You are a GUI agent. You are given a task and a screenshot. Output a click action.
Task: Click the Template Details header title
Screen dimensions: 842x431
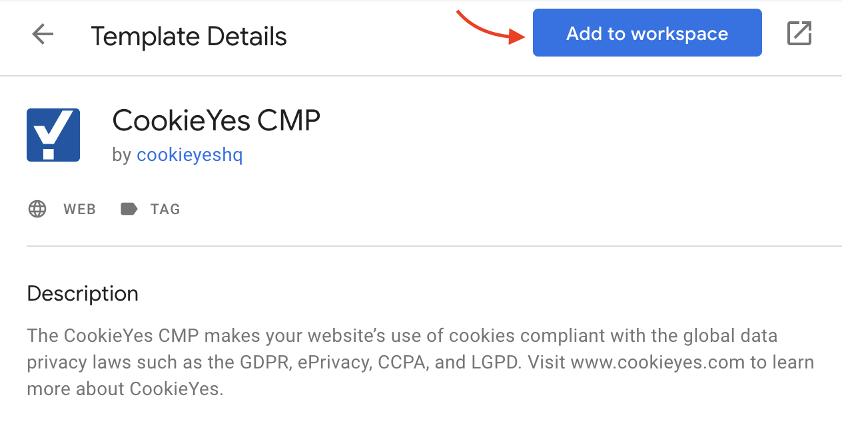coord(189,36)
